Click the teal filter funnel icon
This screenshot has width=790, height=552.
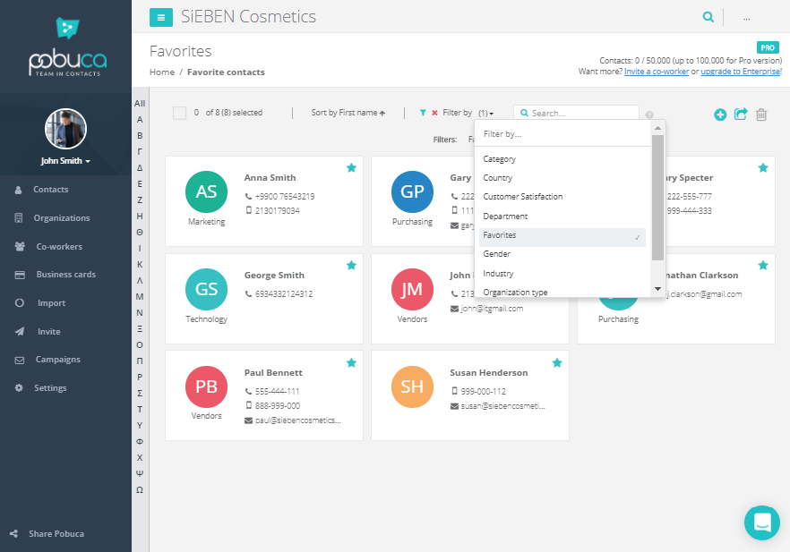point(423,113)
